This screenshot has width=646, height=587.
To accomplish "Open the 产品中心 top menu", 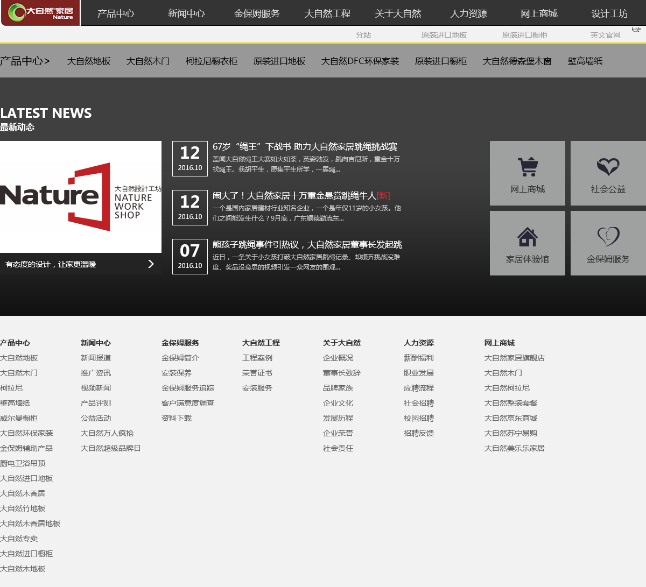I will click(116, 13).
